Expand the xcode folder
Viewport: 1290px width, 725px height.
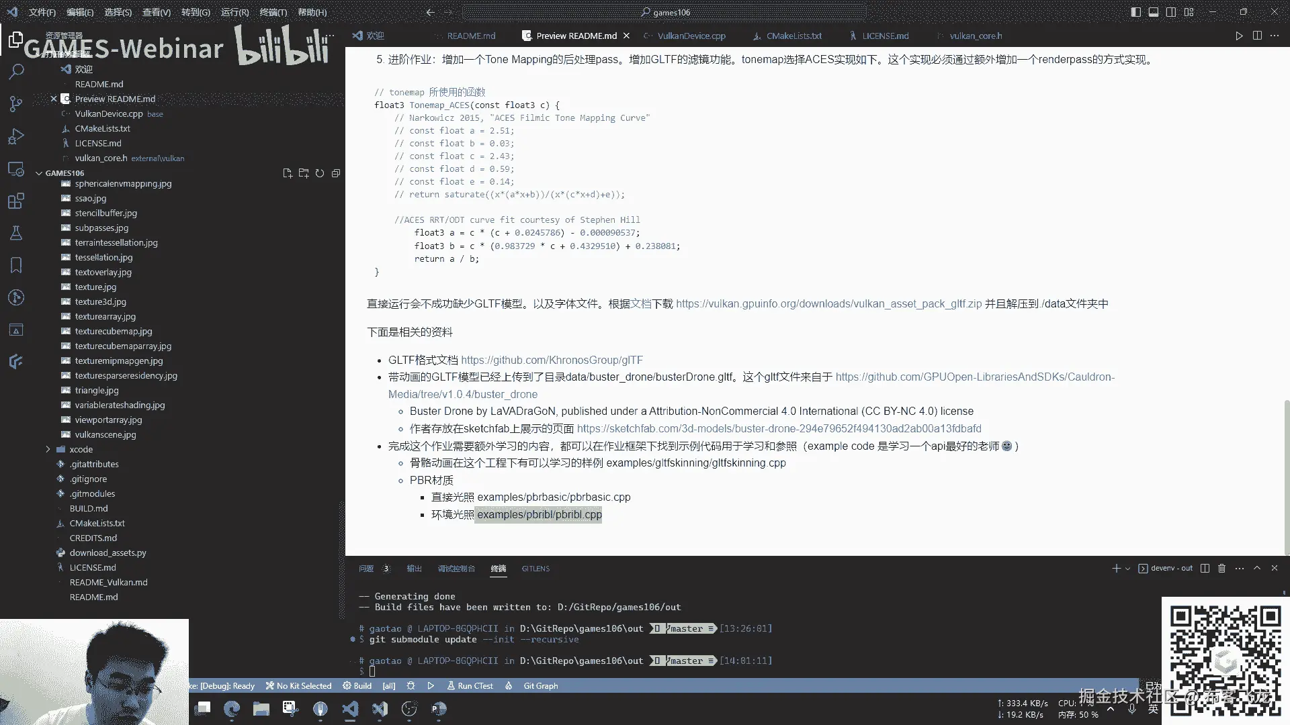pos(81,449)
